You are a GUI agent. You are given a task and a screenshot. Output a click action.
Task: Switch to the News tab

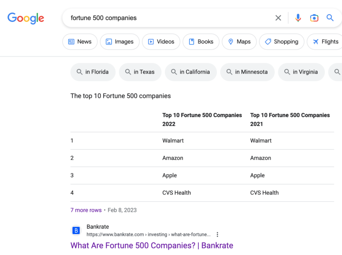coord(80,42)
